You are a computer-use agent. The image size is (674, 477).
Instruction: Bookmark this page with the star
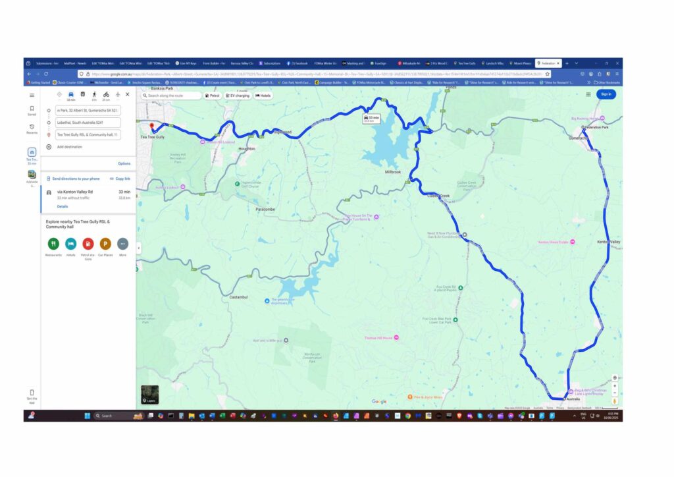tap(547, 74)
